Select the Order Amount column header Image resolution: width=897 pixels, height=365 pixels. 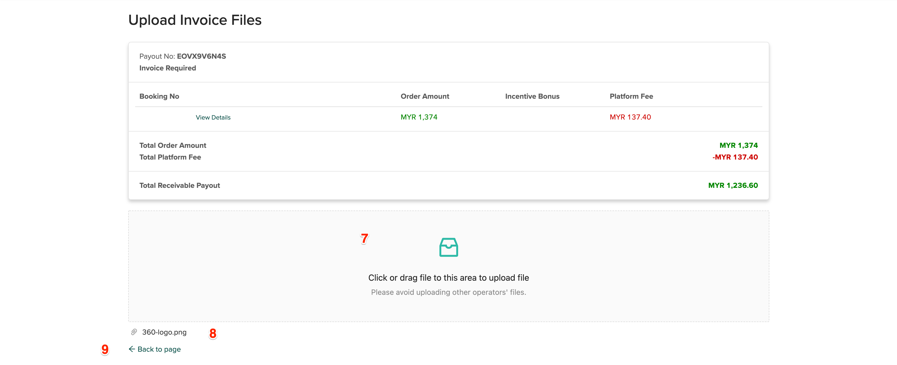coord(424,96)
